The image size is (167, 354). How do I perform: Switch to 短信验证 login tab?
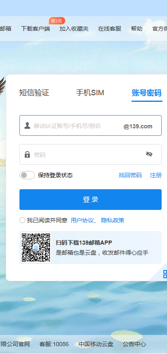tap(34, 93)
